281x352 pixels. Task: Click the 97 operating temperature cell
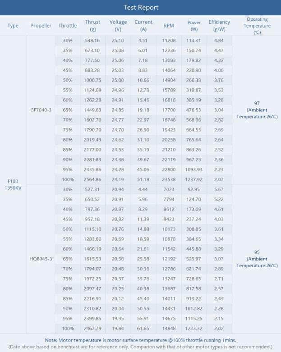click(x=257, y=110)
